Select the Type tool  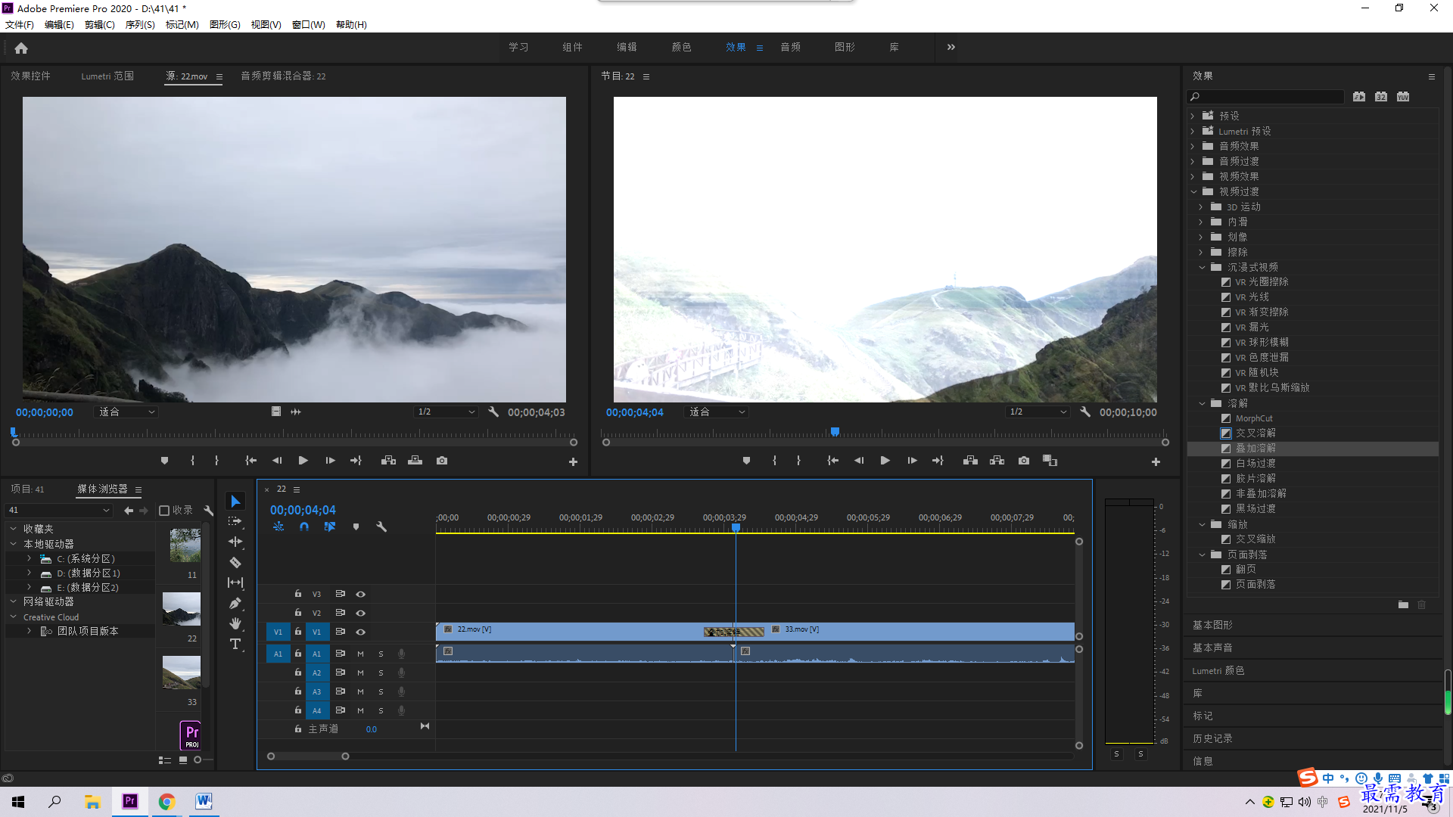(x=235, y=644)
